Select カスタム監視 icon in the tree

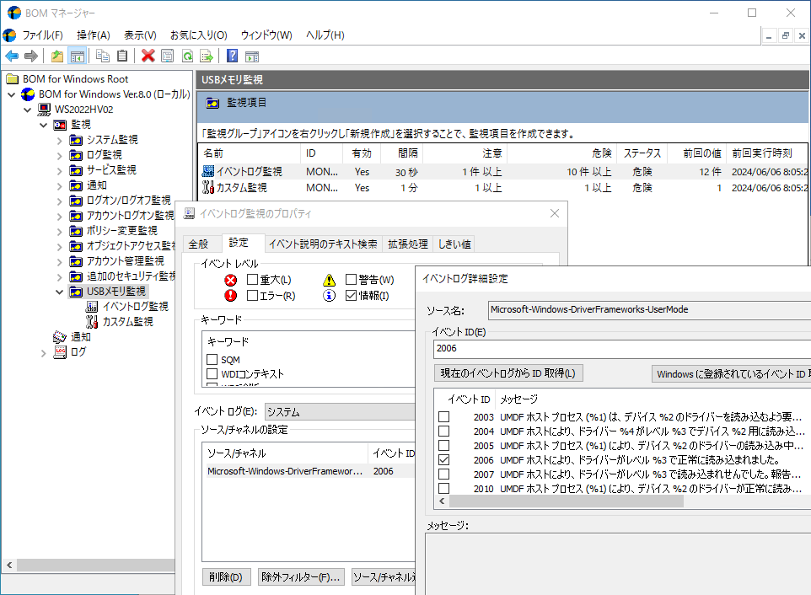pyautogui.click(x=92, y=321)
